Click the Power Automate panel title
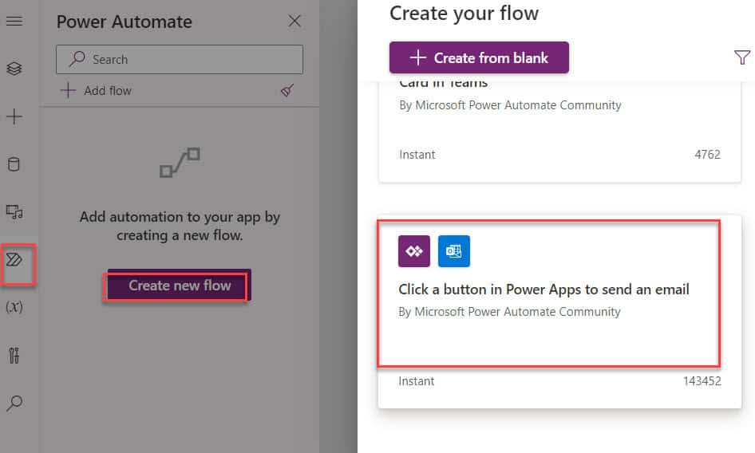This screenshot has width=755, height=453. [x=125, y=22]
